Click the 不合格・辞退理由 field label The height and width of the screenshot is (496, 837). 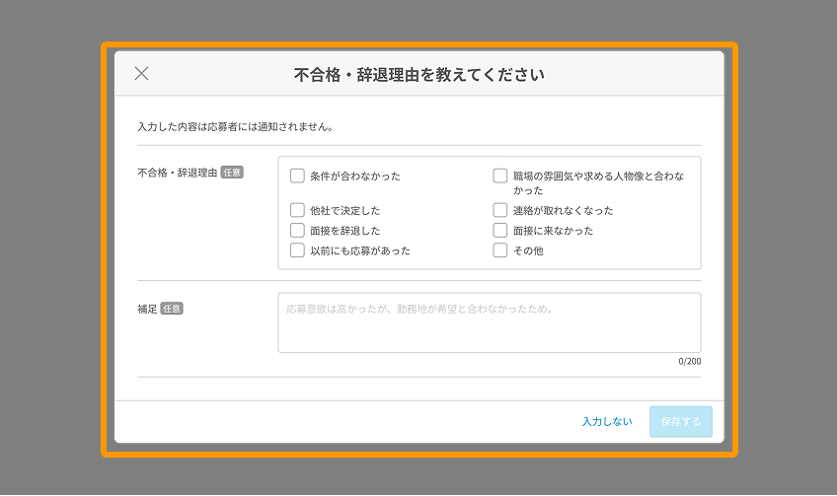pos(177,172)
